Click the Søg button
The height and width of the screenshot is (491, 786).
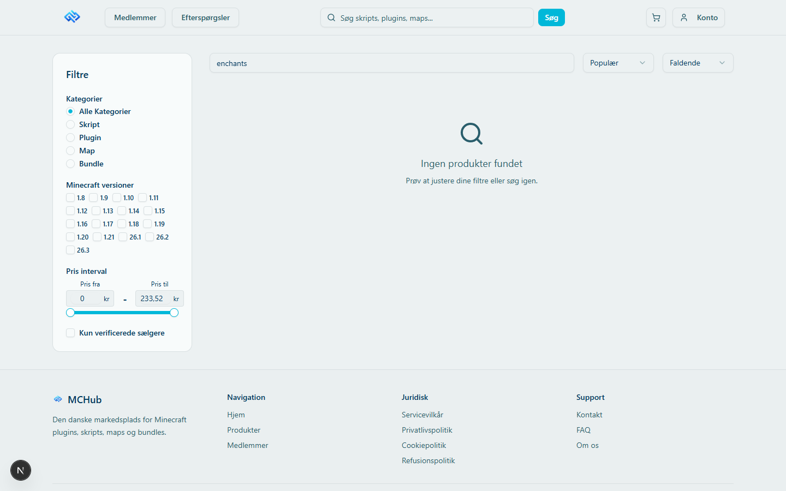pyautogui.click(x=551, y=17)
